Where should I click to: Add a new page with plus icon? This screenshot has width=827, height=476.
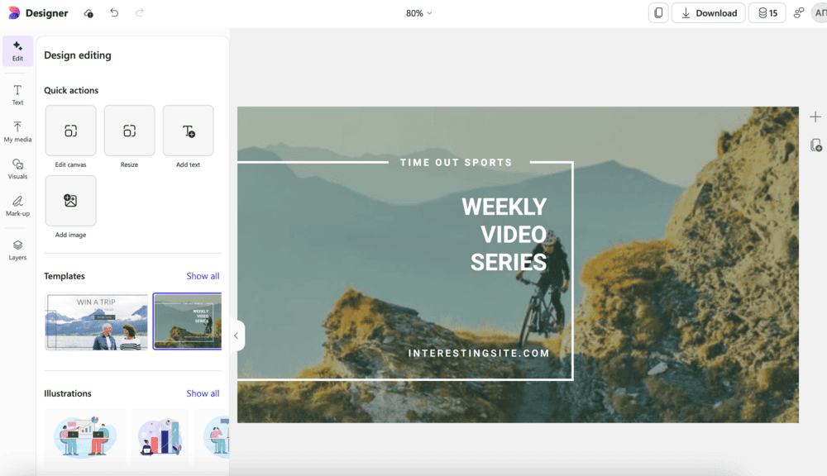click(815, 117)
